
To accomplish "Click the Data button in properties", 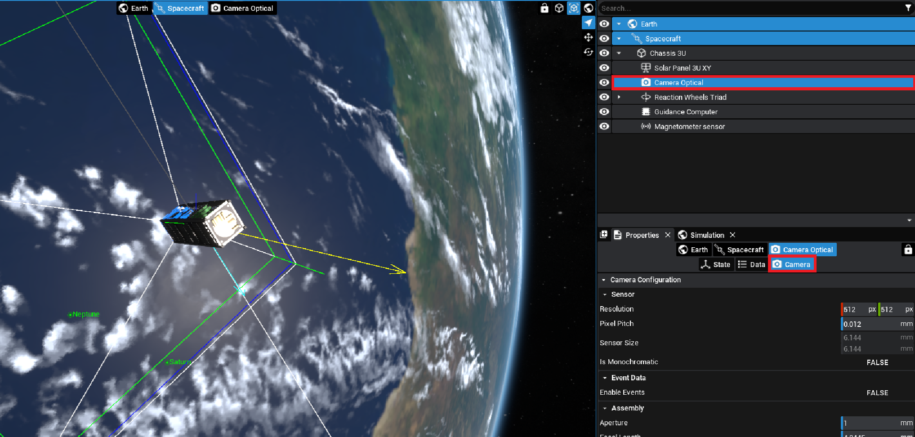I will tap(752, 264).
